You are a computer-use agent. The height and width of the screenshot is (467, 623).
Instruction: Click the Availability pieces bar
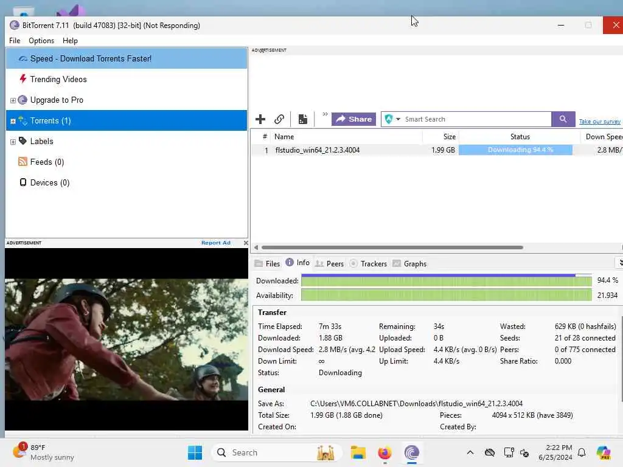click(x=446, y=295)
